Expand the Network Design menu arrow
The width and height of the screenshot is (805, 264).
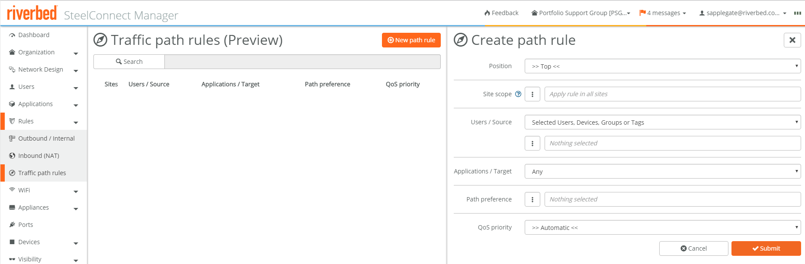[x=76, y=71]
